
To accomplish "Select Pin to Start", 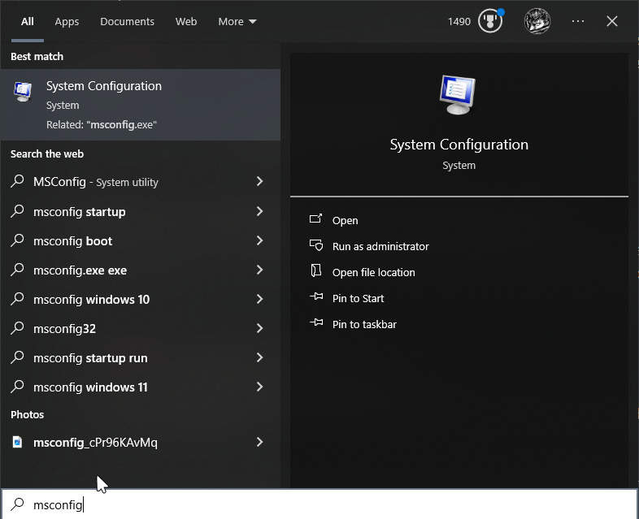I will coord(359,298).
